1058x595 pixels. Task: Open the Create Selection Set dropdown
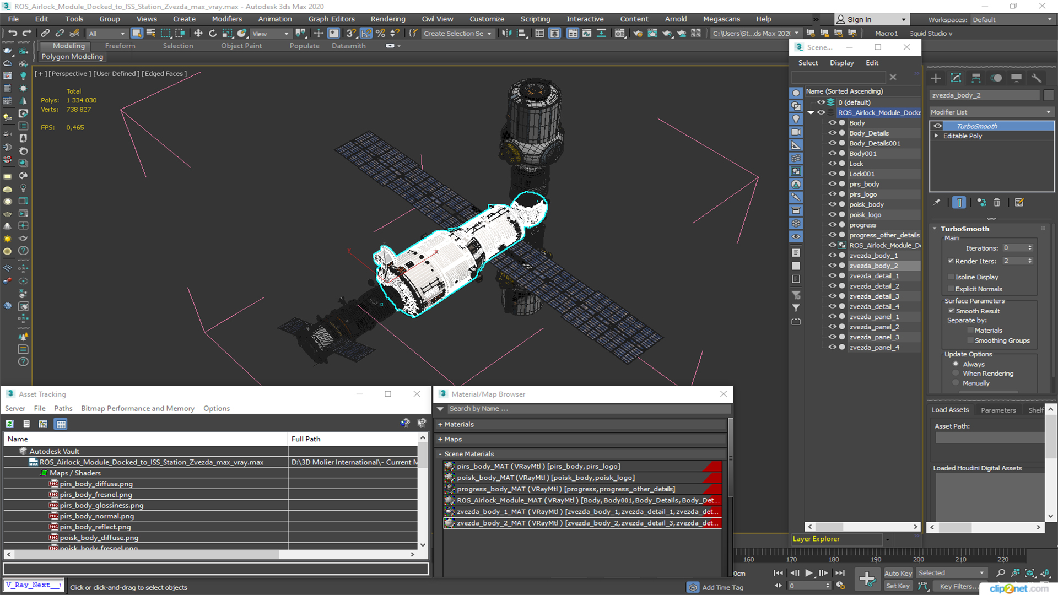pyautogui.click(x=457, y=34)
